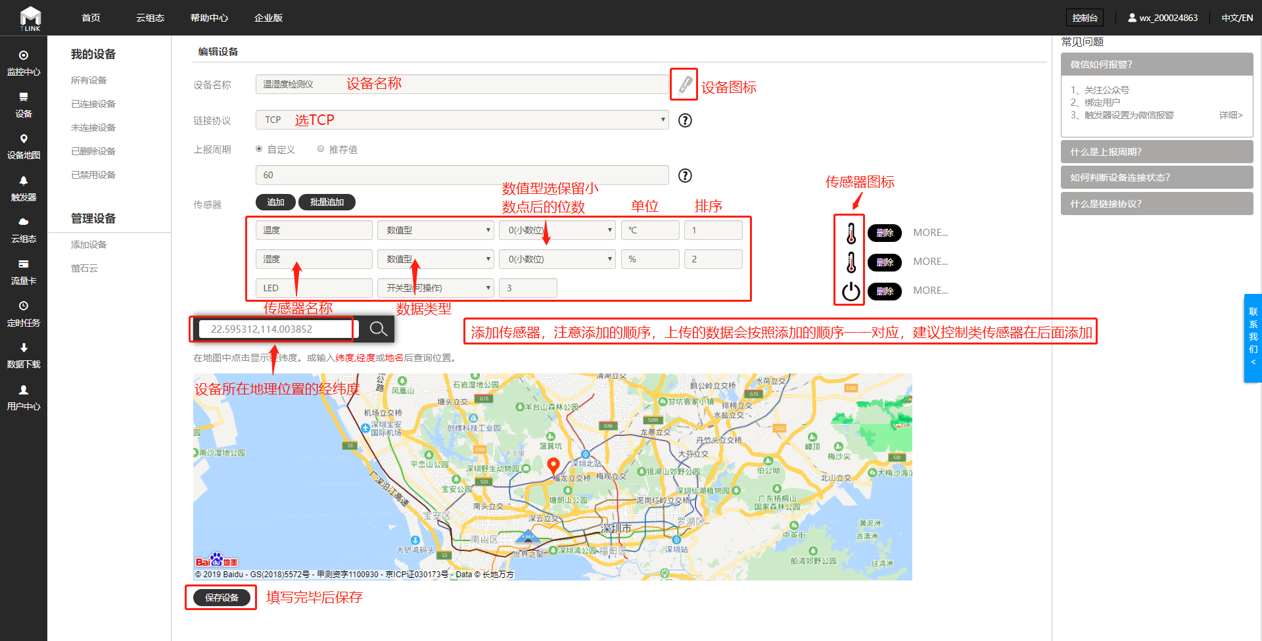
Task: Open data type dropdown for 温度 row
Action: click(436, 230)
